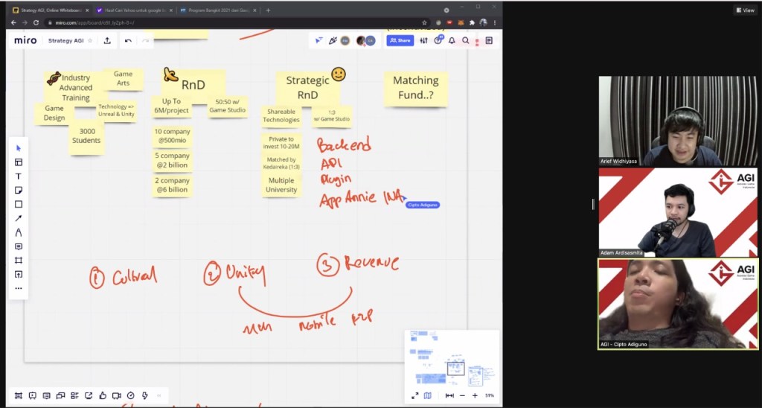The image size is (762, 408).
Task: Select the Frame tool in left toolbar
Action: click(x=19, y=260)
